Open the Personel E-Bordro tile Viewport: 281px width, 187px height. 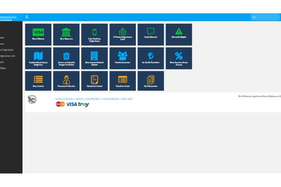tap(66, 81)
